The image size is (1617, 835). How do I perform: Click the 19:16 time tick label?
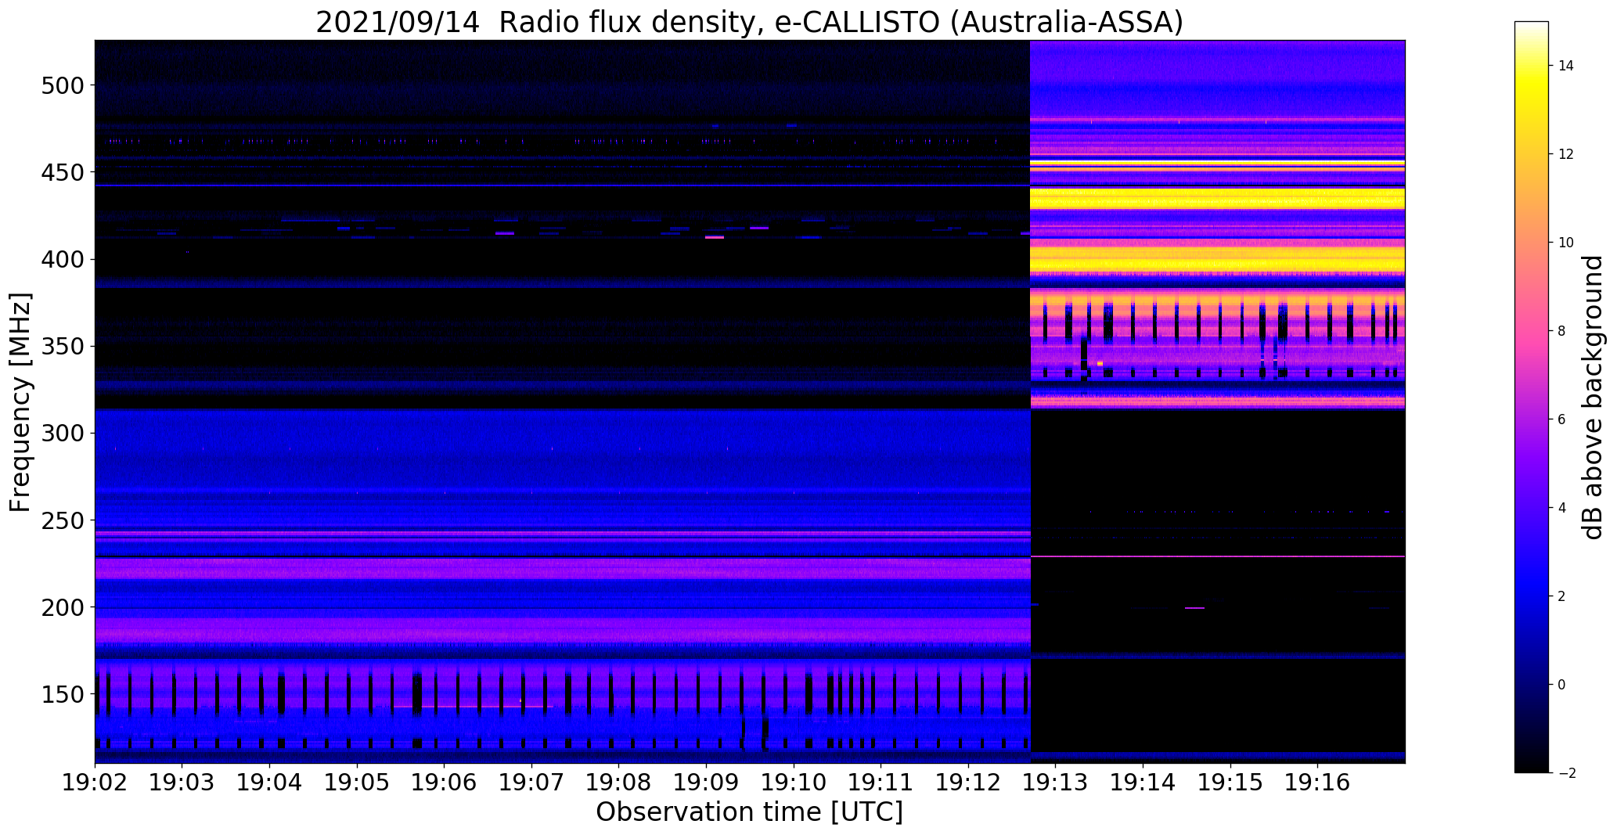coord(1318,781)
